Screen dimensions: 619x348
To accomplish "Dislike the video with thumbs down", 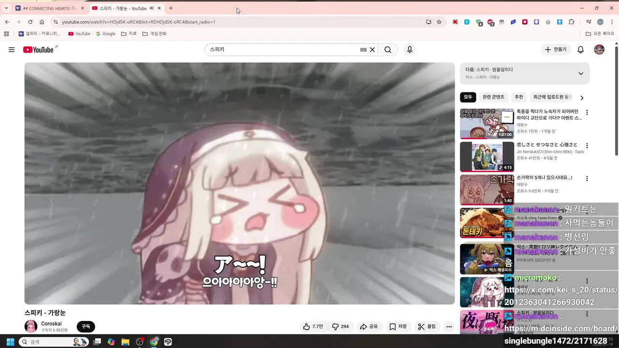I will 340,327.
